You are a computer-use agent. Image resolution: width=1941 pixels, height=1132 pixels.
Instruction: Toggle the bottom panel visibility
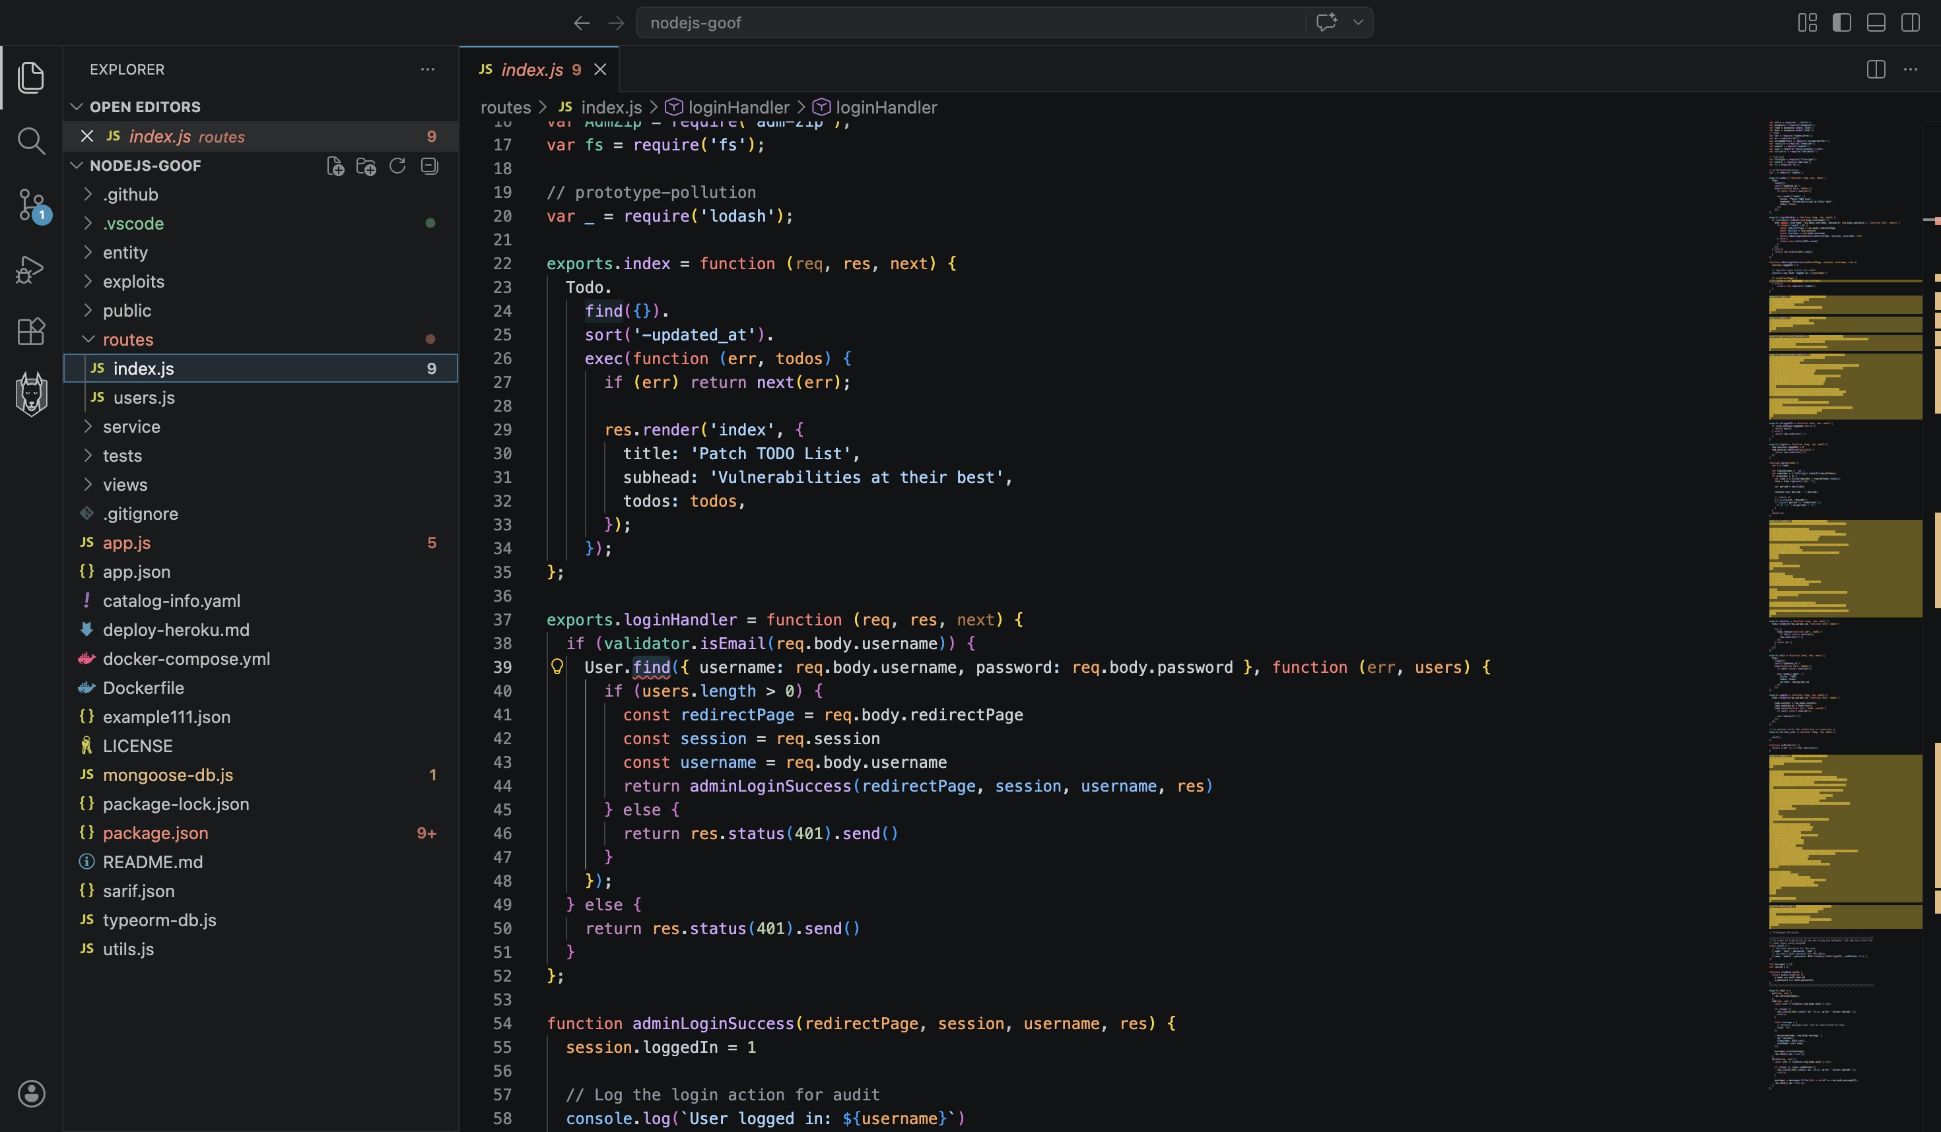point(1876,22)
